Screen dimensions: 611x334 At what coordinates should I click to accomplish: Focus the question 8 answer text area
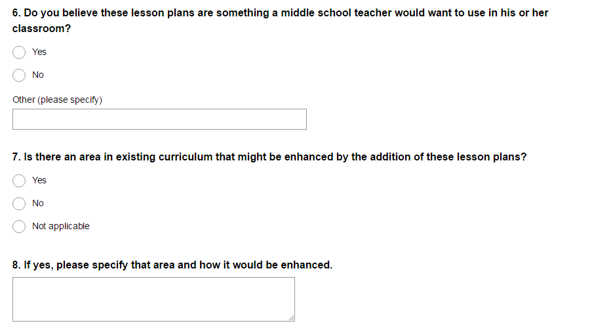(153, 299)
